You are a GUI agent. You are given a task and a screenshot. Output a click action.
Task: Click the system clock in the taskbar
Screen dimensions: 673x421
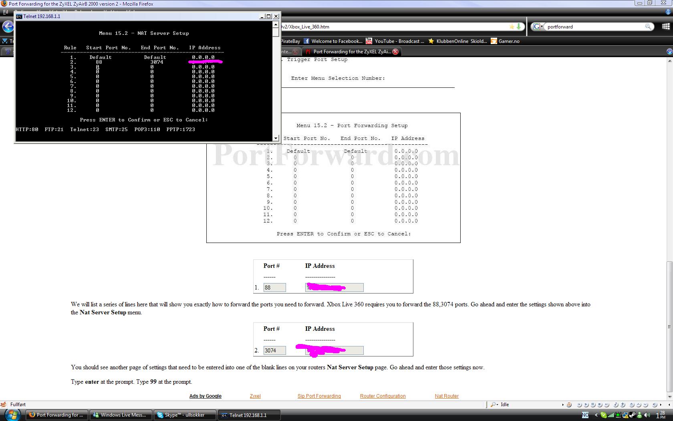coord(661,415)
